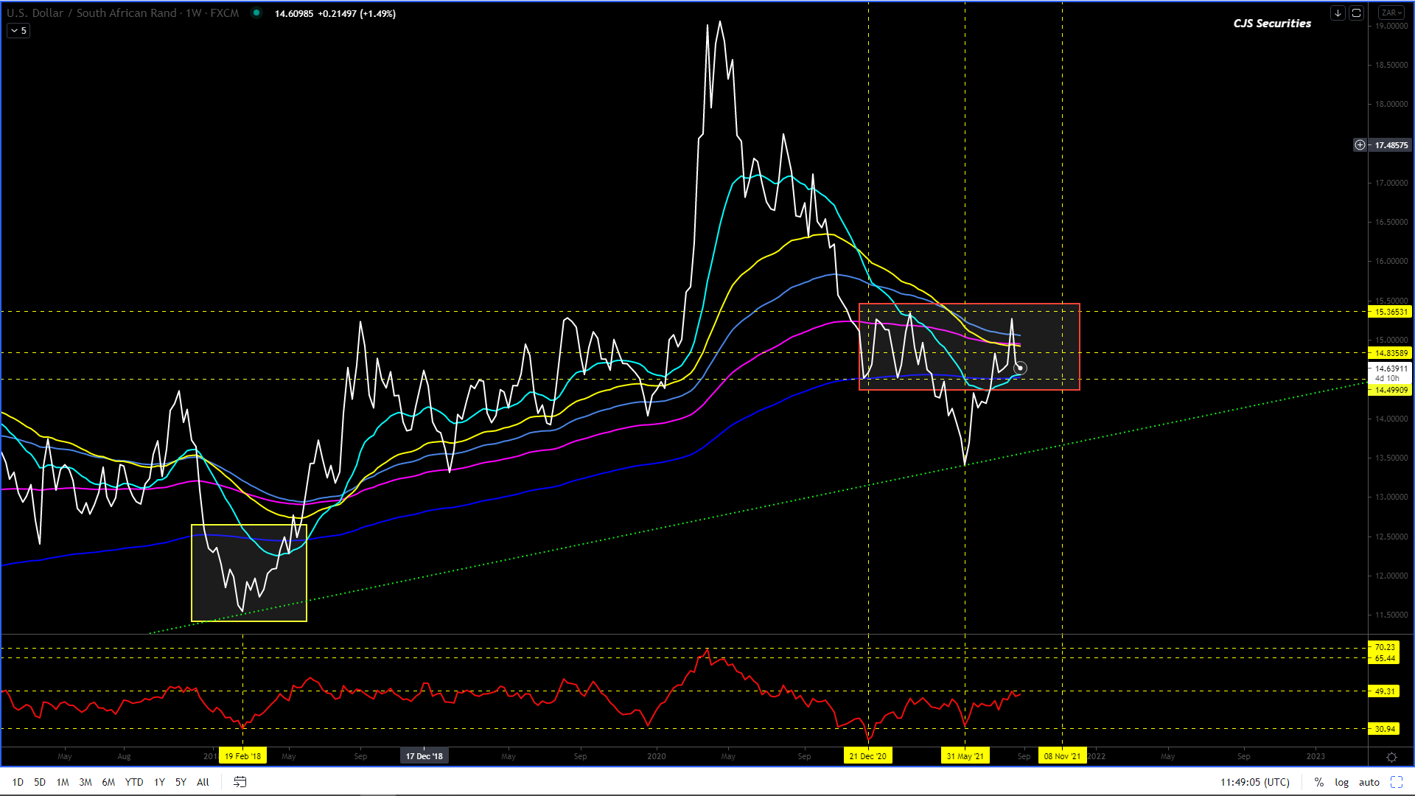The height and width of the screenshot is (796, 1415).
Task: Click green market status dot
Action: click(x=256, y=13)
